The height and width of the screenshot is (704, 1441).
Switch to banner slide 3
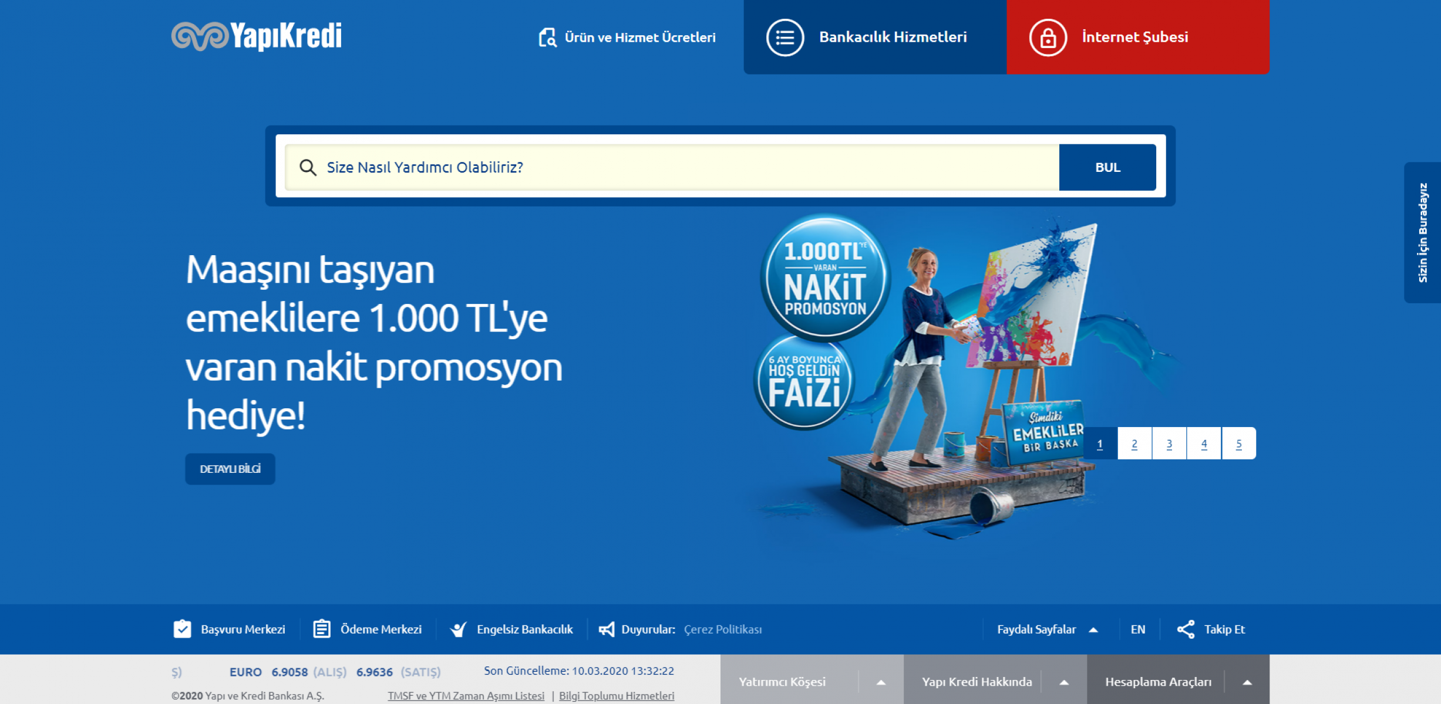(1169, 444)
